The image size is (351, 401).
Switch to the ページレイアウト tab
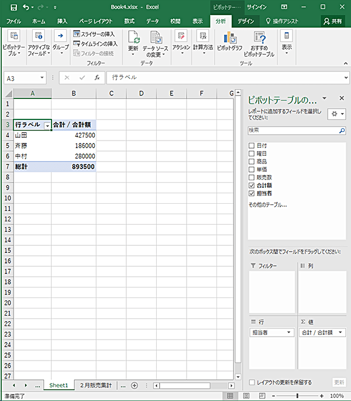[95, 21]
